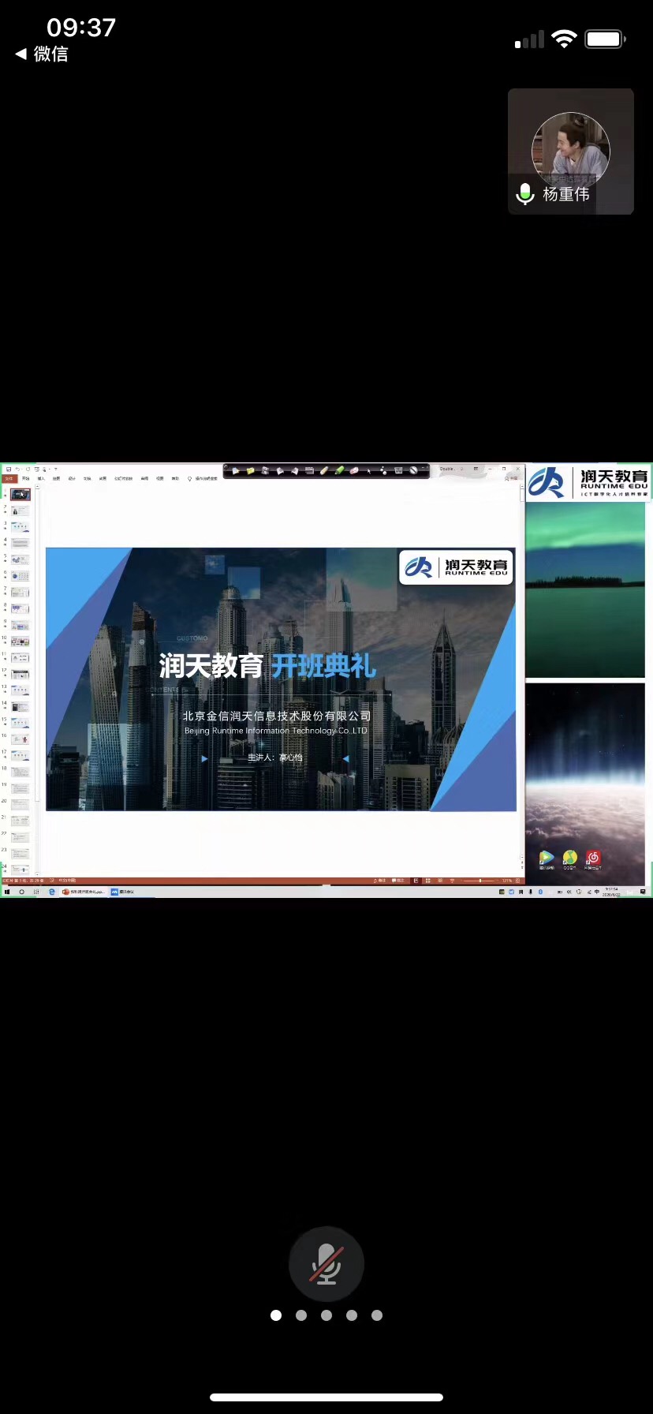Select the second page indicator dot
This screenshot has height=1414, width=653.
click(x=301, y=1315)
